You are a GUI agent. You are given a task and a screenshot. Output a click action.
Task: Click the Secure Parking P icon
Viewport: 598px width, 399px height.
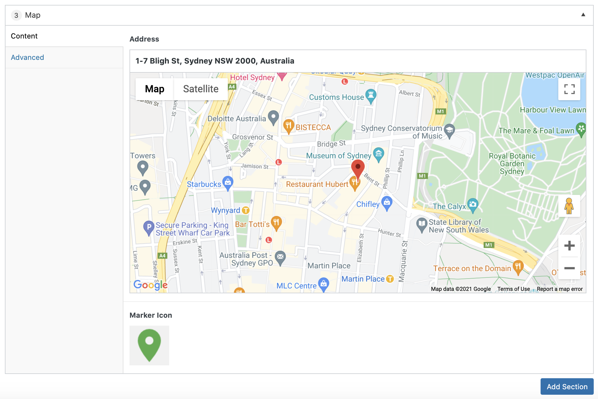click(x=149, y=228)
